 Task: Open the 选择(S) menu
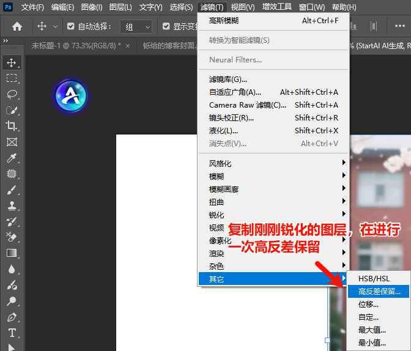pos(181,7)
